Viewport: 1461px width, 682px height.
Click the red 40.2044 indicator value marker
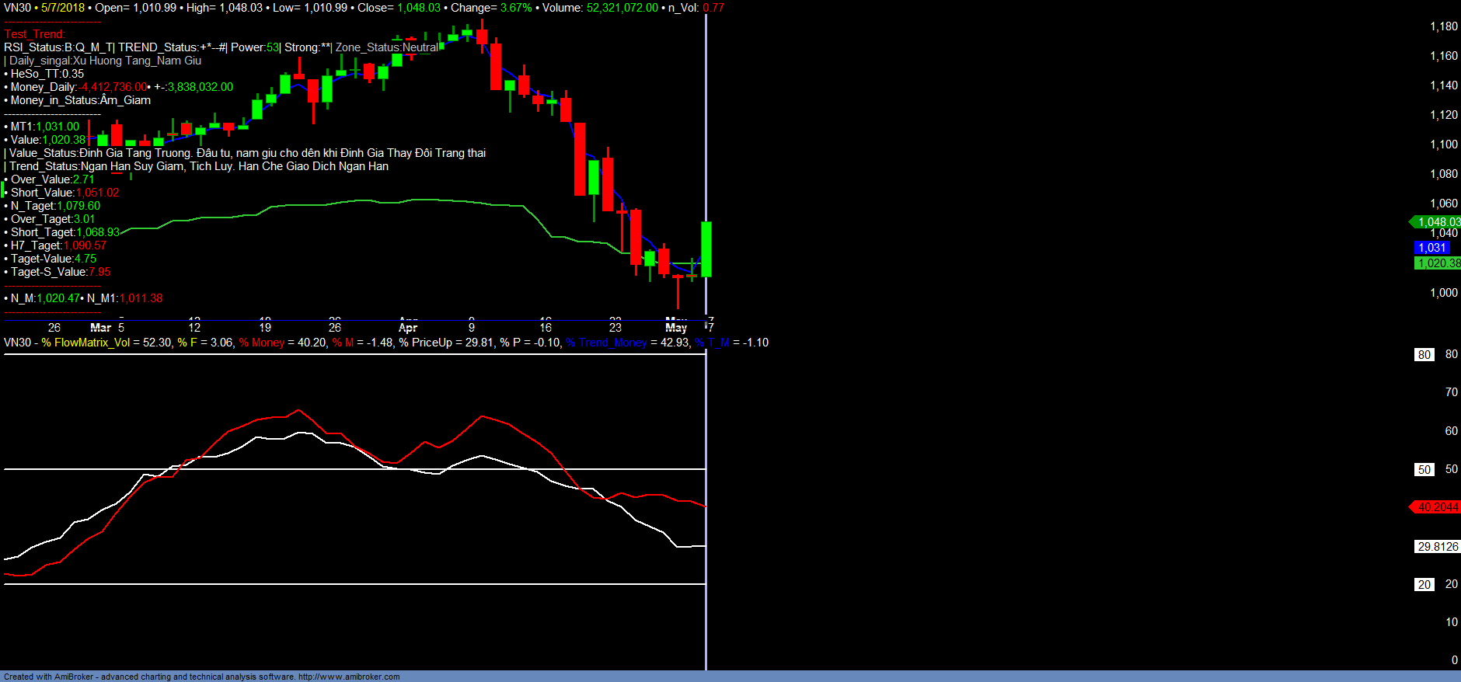point(1438,507)
